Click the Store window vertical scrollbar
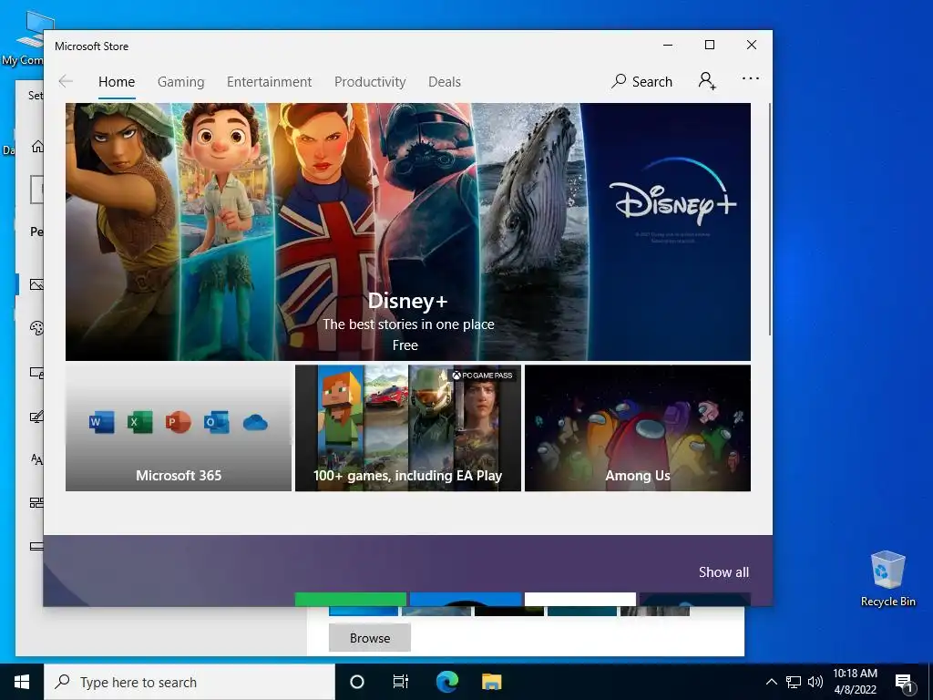 [770, 219]
